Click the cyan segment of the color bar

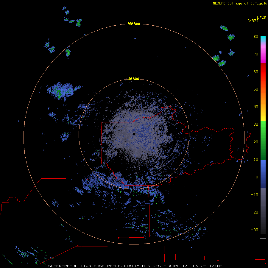[263, 38]
